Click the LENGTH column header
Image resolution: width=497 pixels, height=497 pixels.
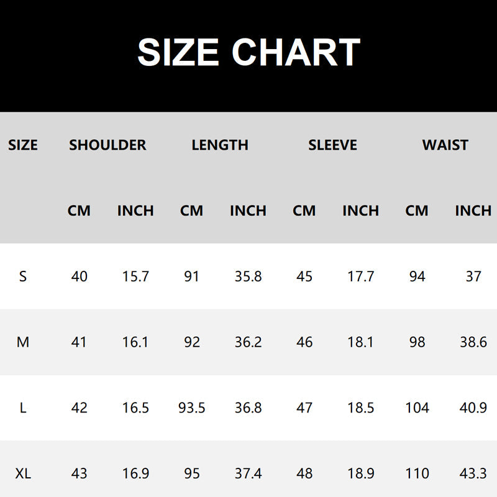(220, 145)
